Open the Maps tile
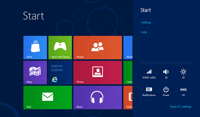This screenshot has height=117, width=200. pos(35,72)
